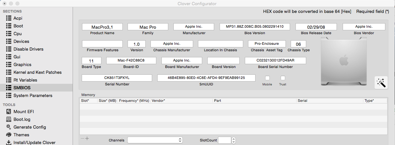This screenshot has width=395, height=145.
Task: Click the Frequency* (MHz) column header
Action: (x=134, y=101)
